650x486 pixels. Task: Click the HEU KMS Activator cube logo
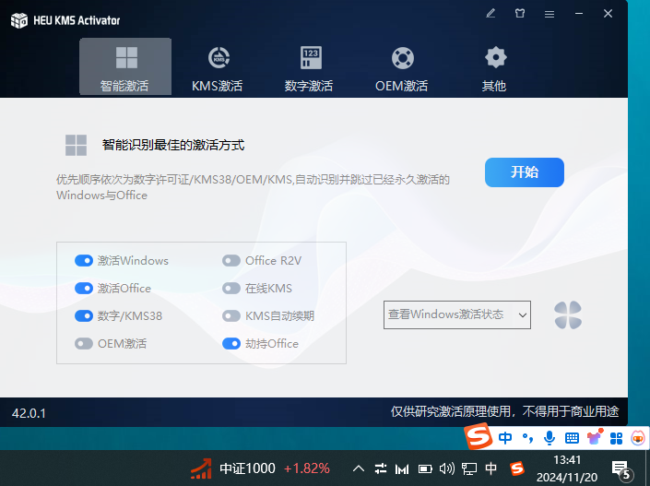point(19,20)
